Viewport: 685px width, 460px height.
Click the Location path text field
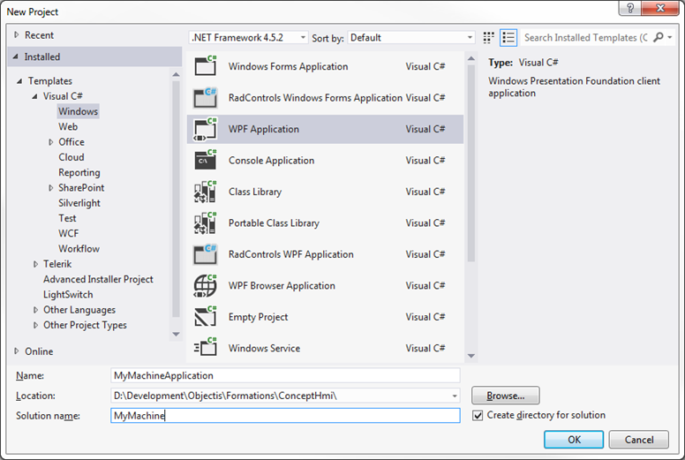(280, 396)
